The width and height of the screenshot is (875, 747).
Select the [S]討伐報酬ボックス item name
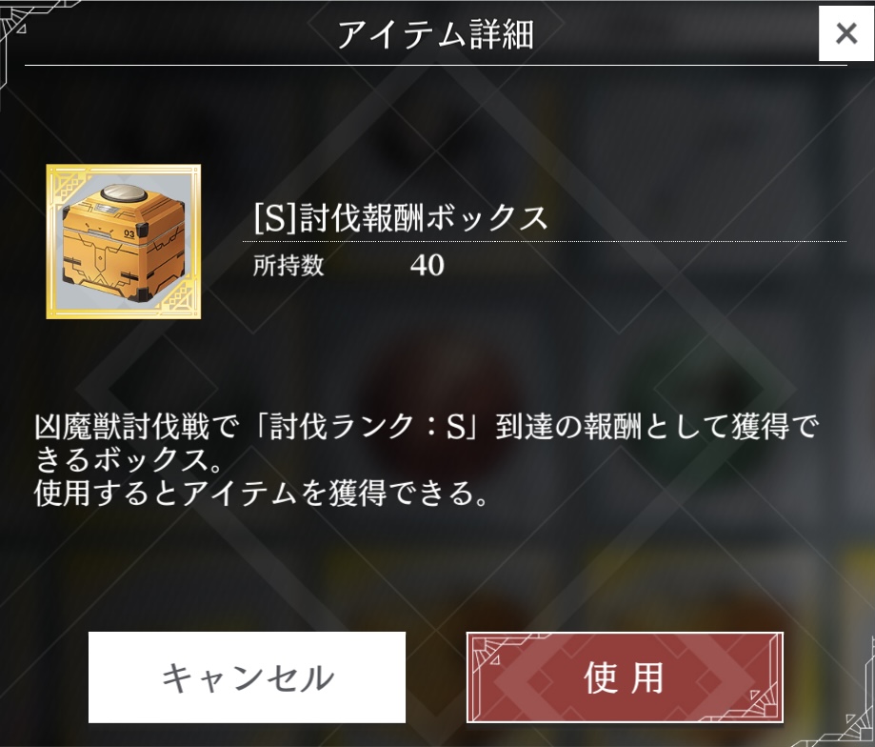click(401, 218)
